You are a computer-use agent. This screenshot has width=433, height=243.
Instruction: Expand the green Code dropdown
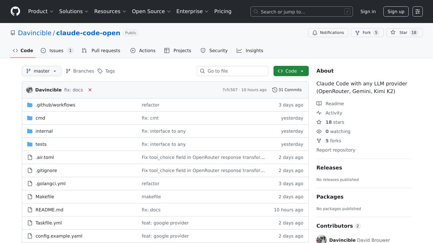pyautogui.click(x=291, y=71)
